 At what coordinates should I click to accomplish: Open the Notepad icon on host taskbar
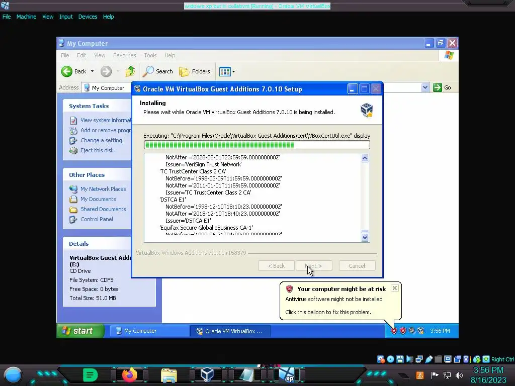tap(247, 375)
